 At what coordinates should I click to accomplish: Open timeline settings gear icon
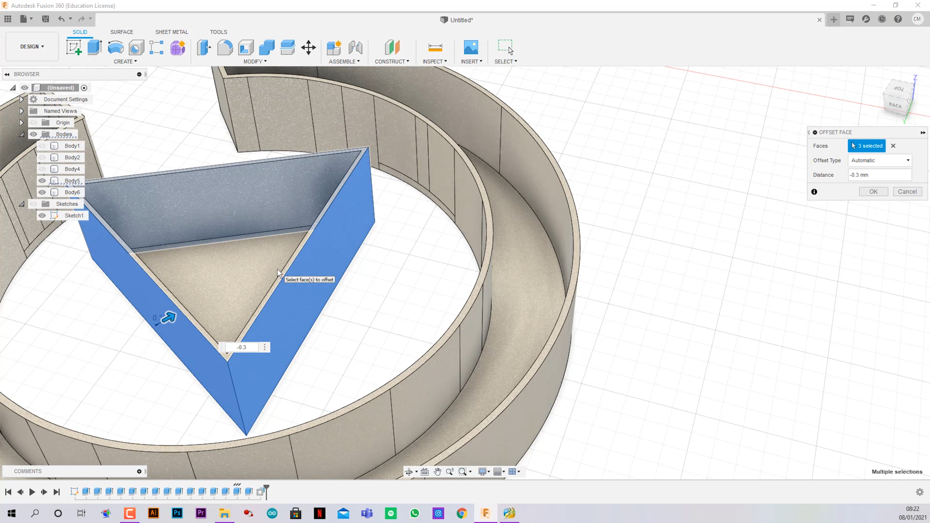[920, 492]
